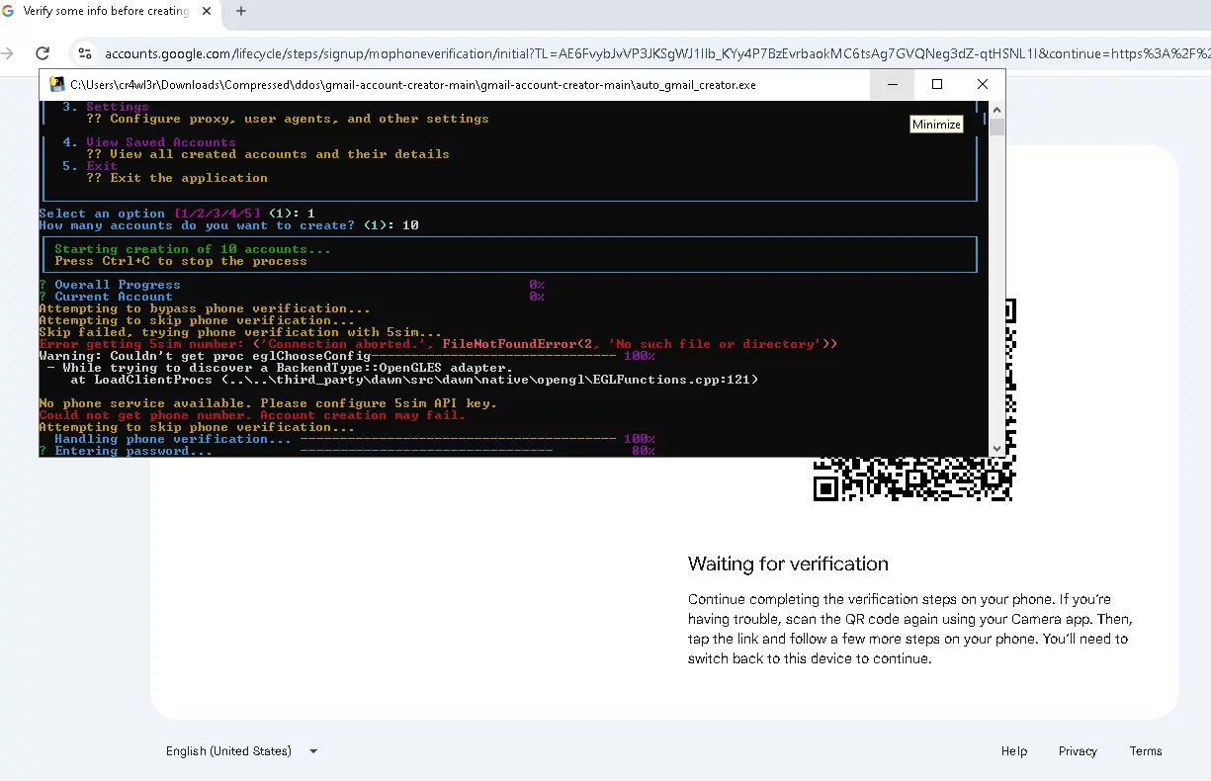Click the 'Waiting for verification' heading
Screen dimensions: 1211x781
tap(788, 564)
